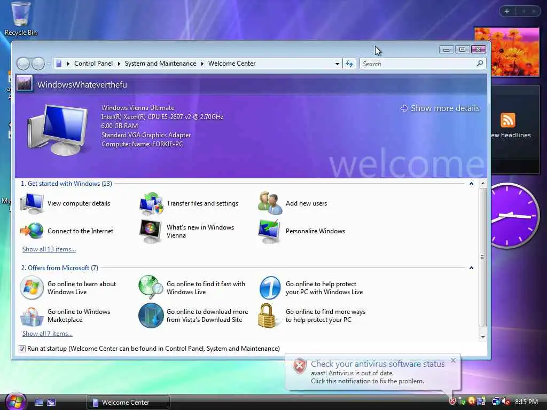This screenshot has width=547, height=410.
Task: Open Transfer files and settings icon
Action: click(151, 203)
